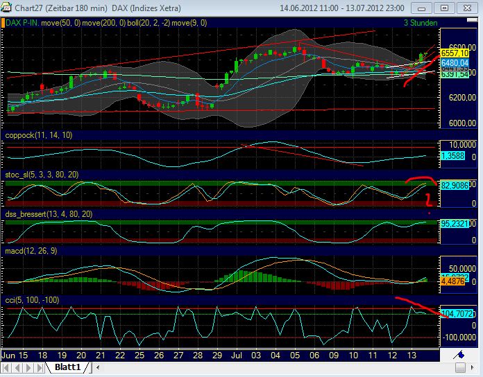483x377 pixels.
Task: Click the 'dss_bressert(13, 4, 80, 20)' panel label
Action: pos(49,214)
